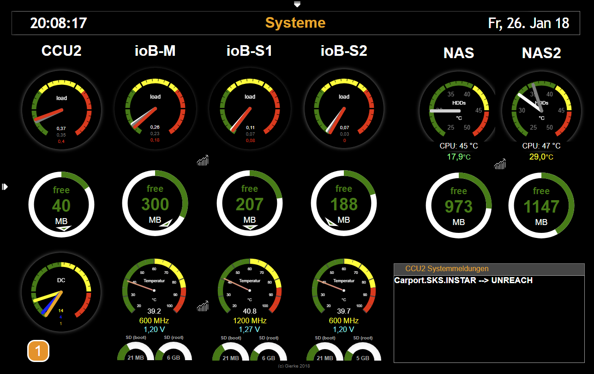Click the ioB-S1 free 207 MB ring
Image resolution: width=594 pixels, height=374 pixels.
pos(250,203)
